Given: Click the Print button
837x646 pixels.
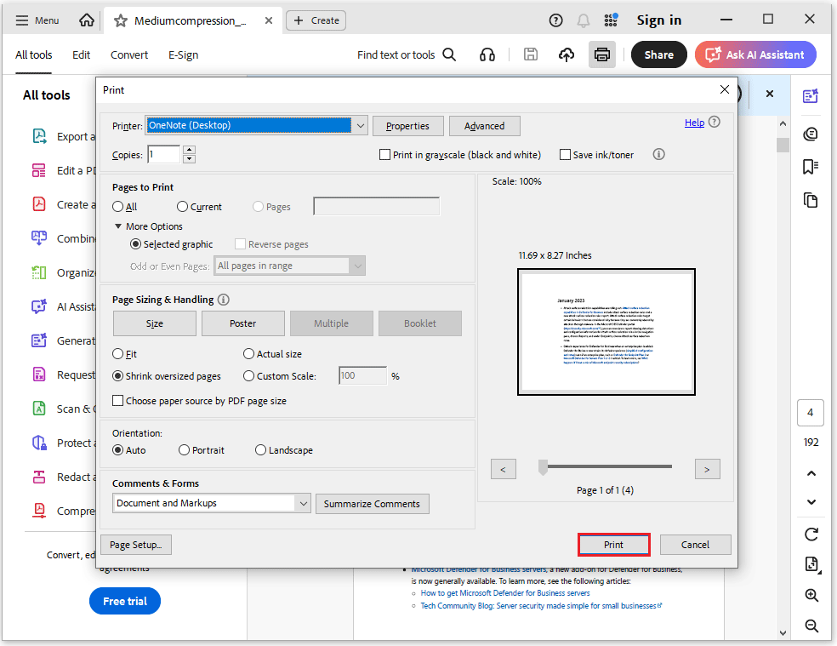Looking at the screenshot, I should coord(613,544).
